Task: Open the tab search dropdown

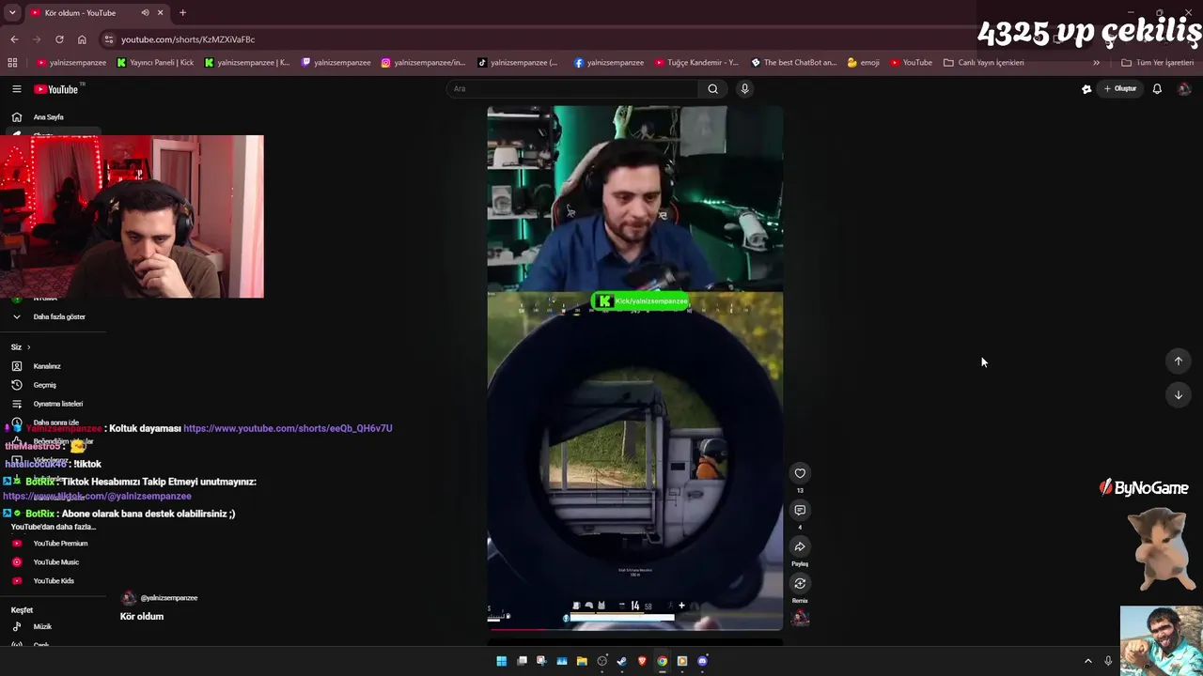Action: coord(11,13)
